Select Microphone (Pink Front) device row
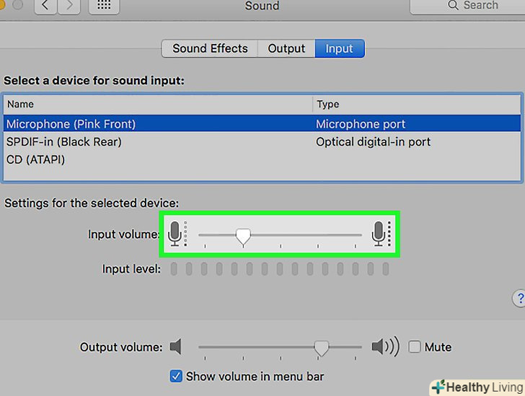The width and height of the screenshot is (525, 396). [71, 123]
